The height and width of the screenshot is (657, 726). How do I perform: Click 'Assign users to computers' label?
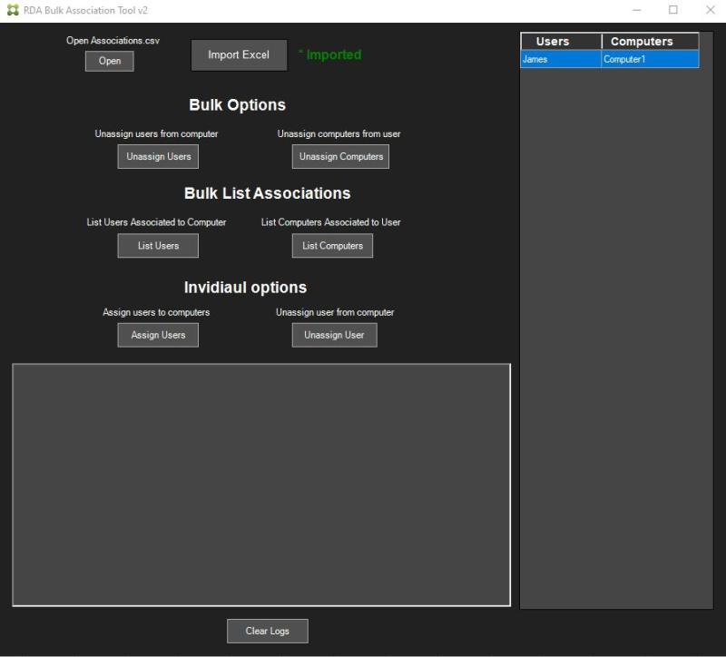click(x=156, y=312)
